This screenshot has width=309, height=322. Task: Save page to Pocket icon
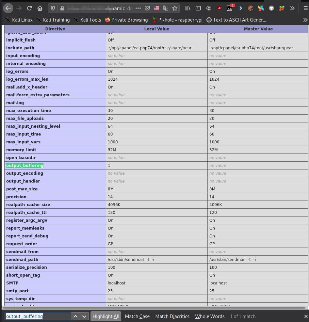click(x=147, y=8)
